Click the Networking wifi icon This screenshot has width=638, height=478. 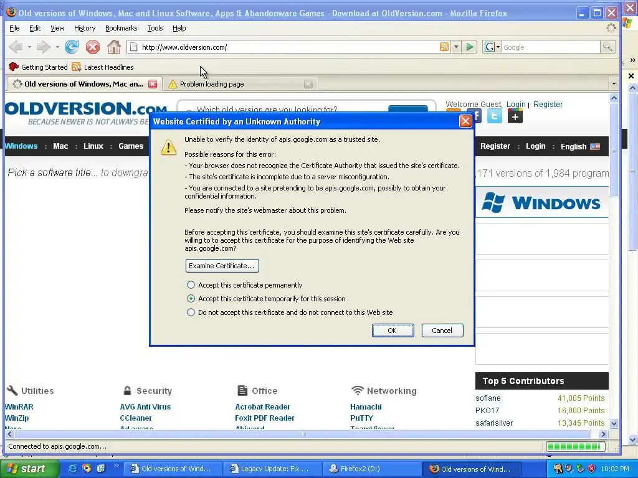pyautogui.click(x=357, y=391)
